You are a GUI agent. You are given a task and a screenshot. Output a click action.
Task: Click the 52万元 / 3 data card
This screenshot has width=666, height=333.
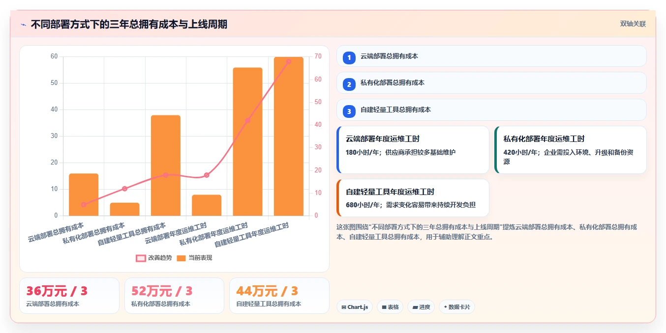tap(174, 296)
